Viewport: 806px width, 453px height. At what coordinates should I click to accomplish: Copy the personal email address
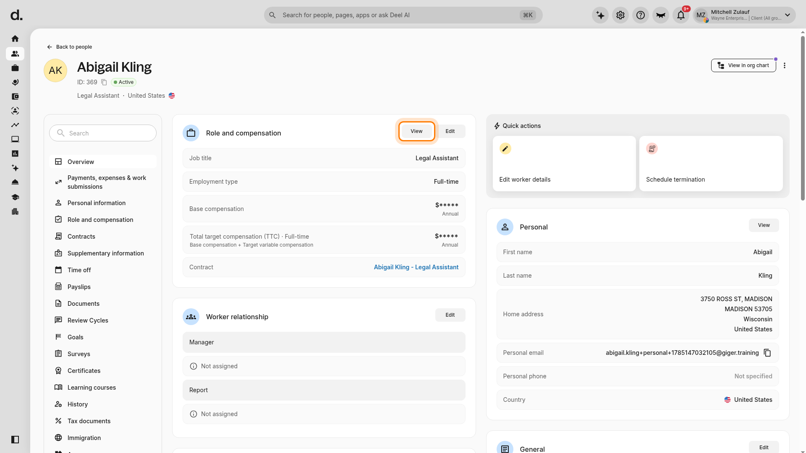click(767, 353)
